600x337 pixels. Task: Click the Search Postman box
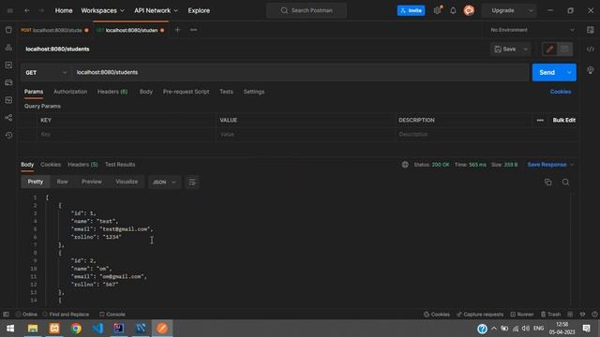tap(307, 10)
